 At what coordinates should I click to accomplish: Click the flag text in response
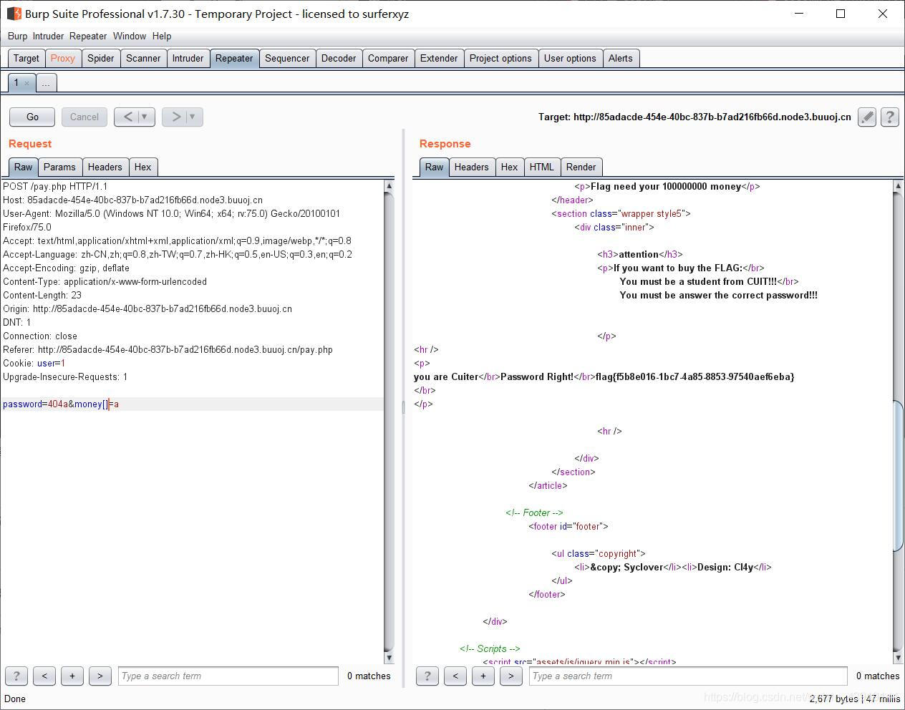click(x=695, y=376)
